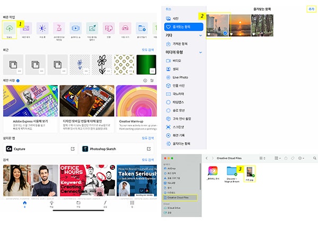This screenshot has height=225, width=318.
Task: Open the lightbulb Learn tab
Action: pyautogui.click(x=51, y=204)
